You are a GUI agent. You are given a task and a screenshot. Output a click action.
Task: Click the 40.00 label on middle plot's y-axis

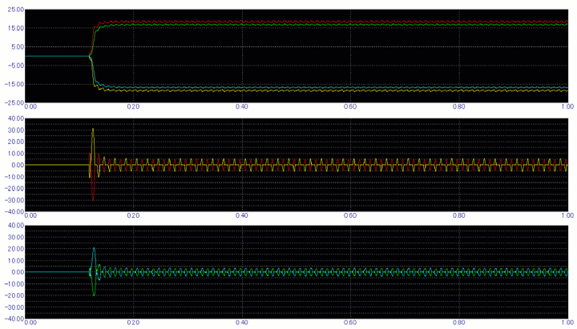coord(15,118)
